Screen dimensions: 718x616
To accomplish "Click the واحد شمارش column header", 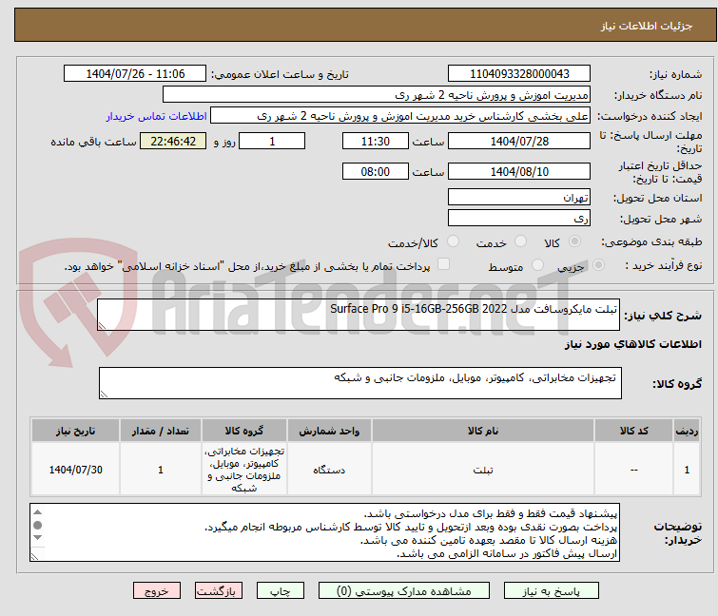I will pyautogui.click(x=329, y=431).
